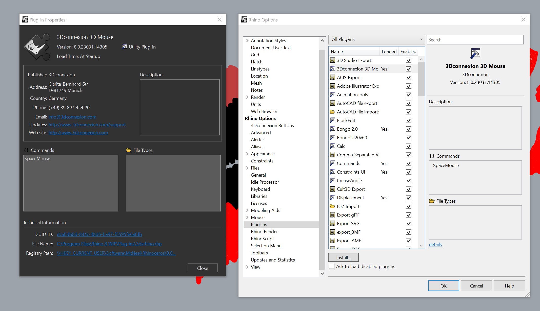This screenshot has width=540, height=311.
Task: Open the GUID ID link
Action: 99,234
